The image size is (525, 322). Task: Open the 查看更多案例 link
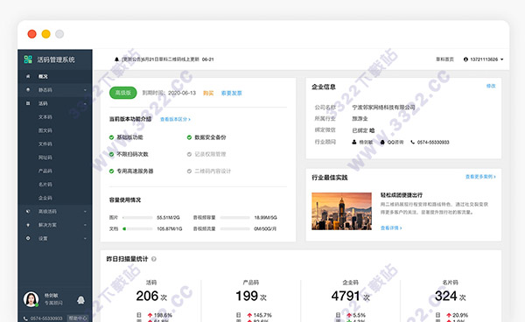480,177
